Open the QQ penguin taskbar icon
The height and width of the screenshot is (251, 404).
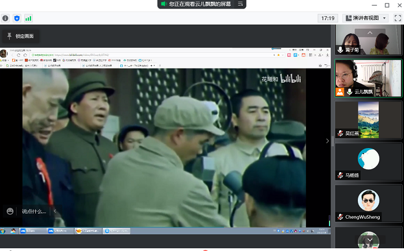[13, 231]
